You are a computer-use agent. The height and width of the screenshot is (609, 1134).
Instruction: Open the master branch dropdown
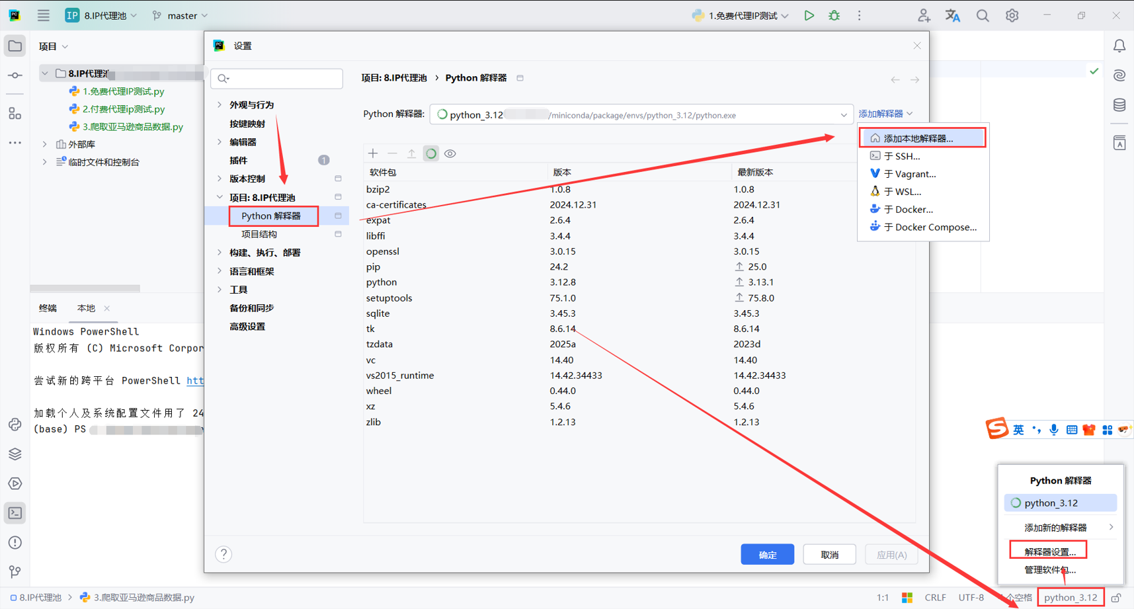tap(180, 15)
